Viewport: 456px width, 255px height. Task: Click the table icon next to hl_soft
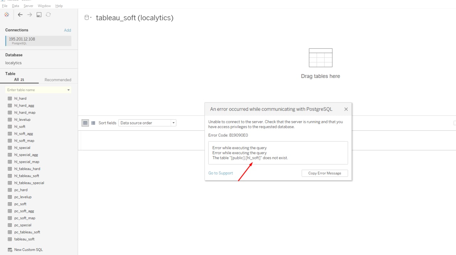[10, 126]
